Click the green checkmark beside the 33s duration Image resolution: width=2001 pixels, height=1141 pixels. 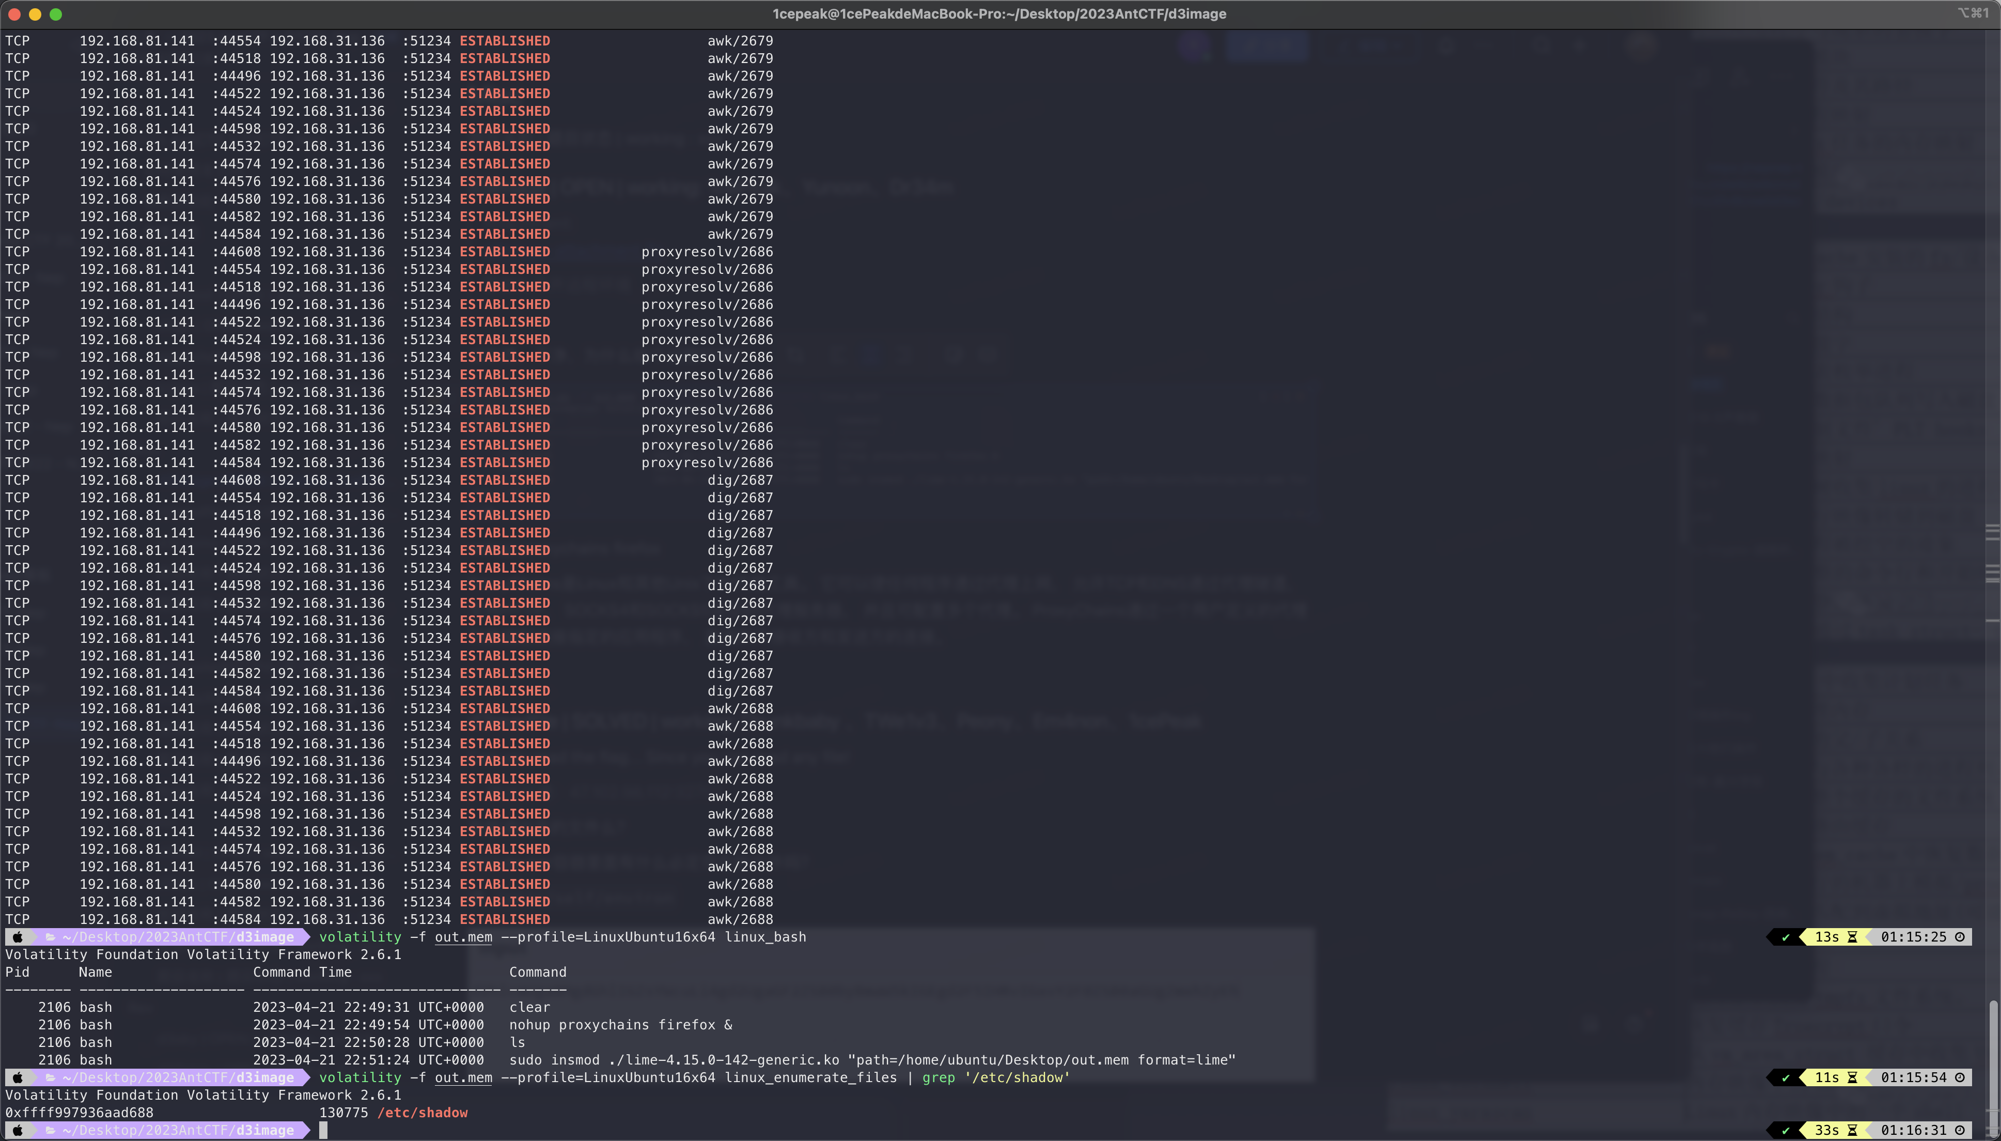click(x=1786, y=1130)
